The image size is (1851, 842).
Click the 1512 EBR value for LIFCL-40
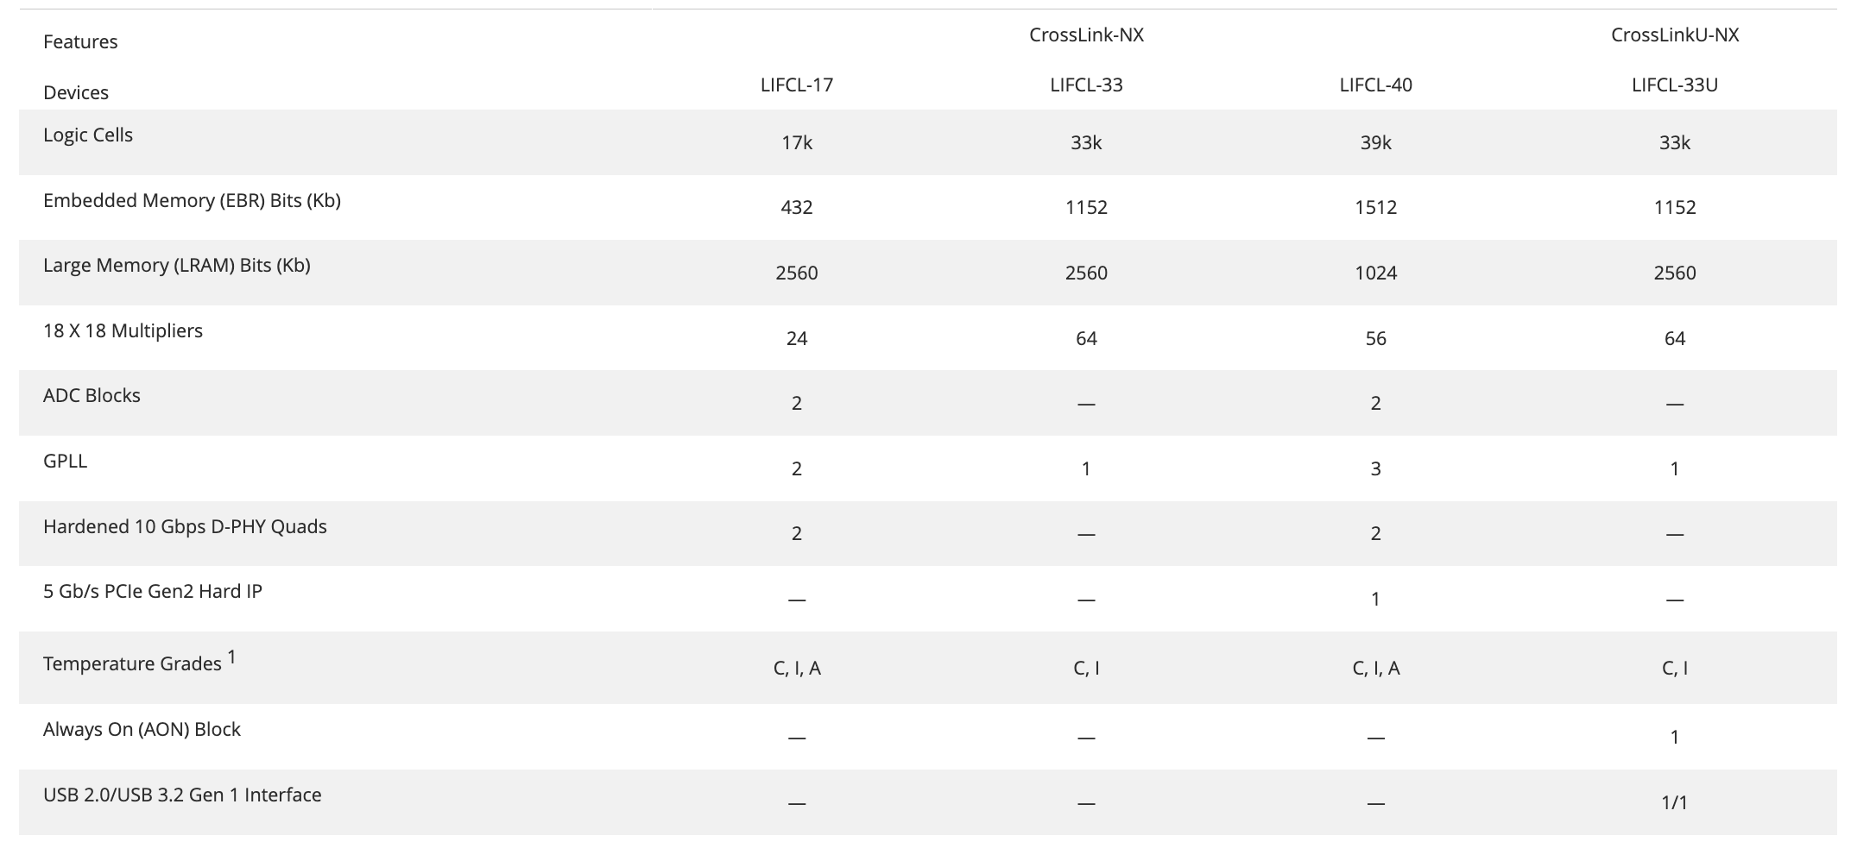[1376, 207]
